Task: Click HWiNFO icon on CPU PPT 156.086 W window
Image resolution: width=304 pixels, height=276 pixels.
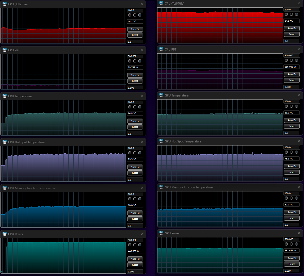Action: pos(161,49)
